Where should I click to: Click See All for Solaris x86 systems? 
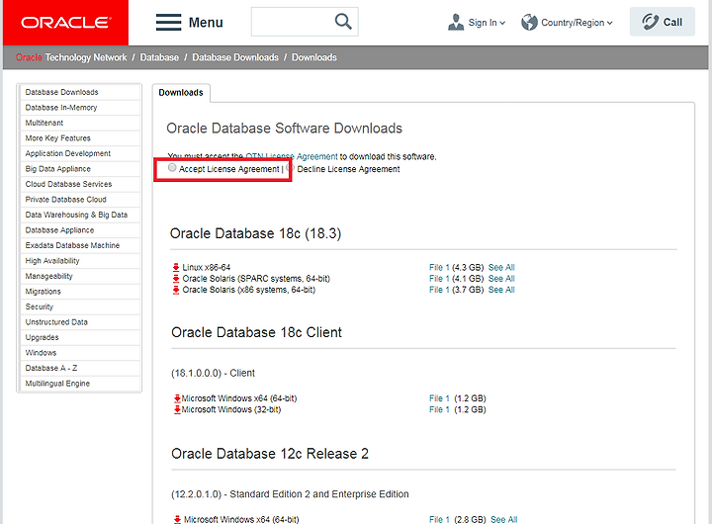501,290
